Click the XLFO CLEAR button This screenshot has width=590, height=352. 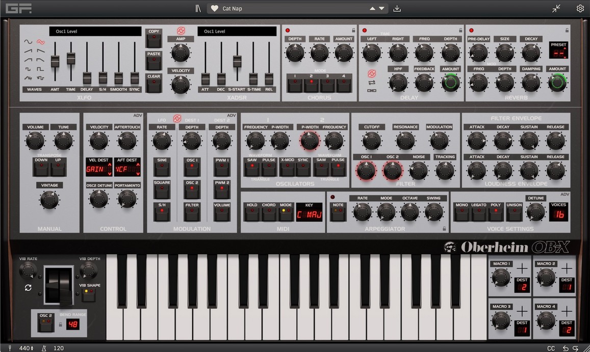coord(153,86)
